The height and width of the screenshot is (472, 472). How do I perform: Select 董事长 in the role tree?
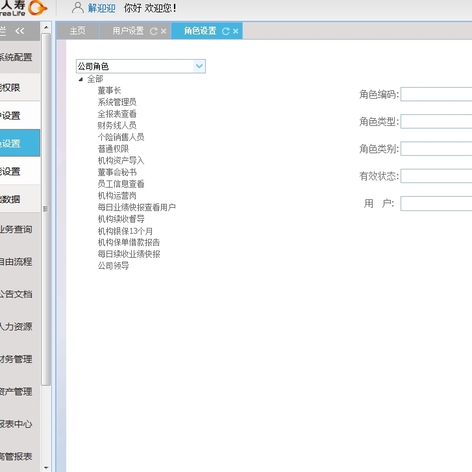pyautogui.click(x=109, y=90)
